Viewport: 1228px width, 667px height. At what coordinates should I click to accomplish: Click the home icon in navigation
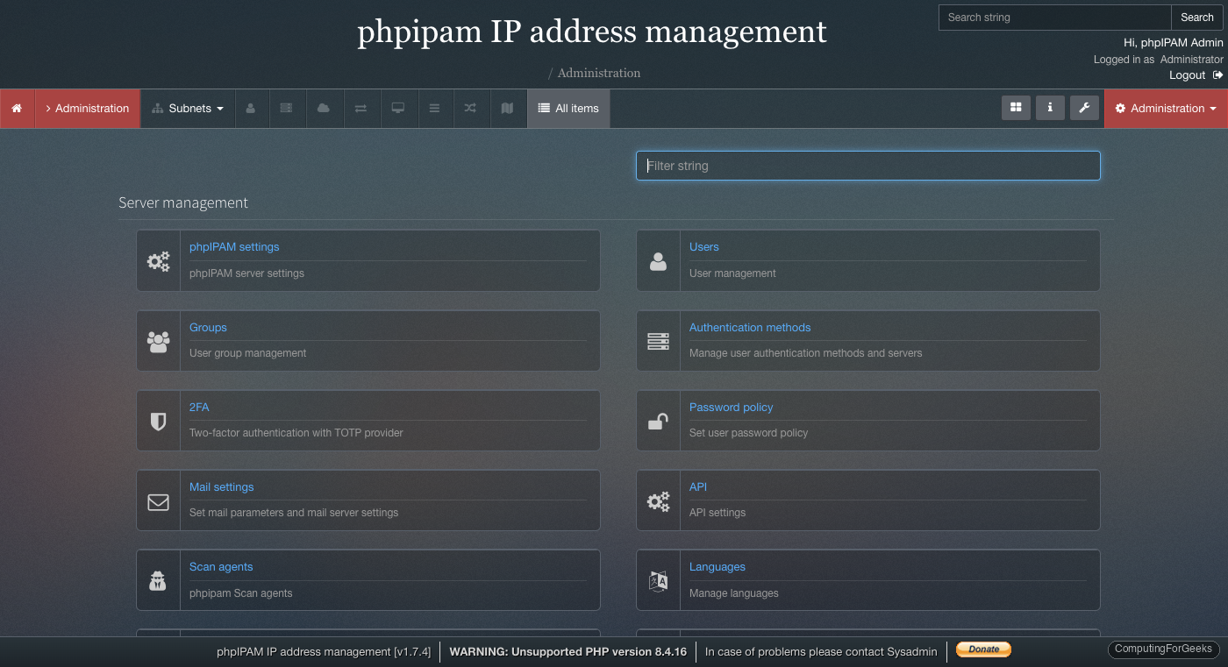coord(17,108)
